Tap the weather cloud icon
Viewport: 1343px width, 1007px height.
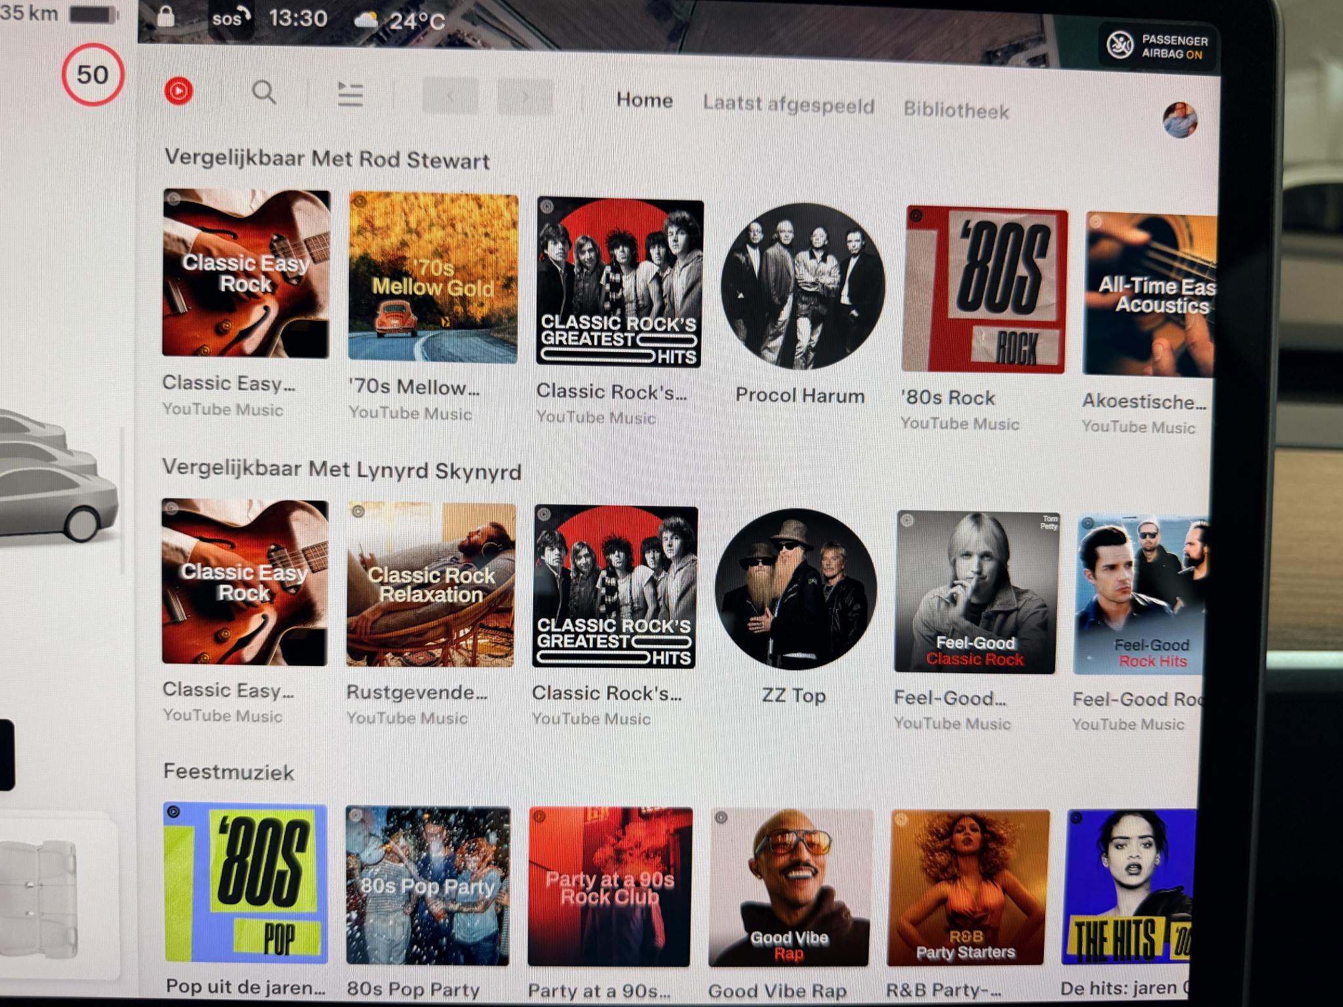pos(366,20)
